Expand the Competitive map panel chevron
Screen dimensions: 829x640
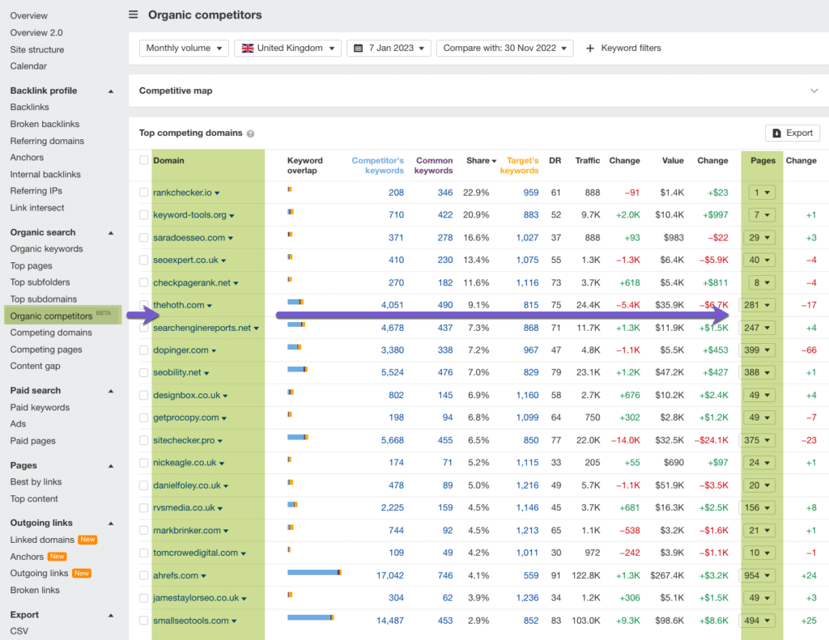pyautogui.click(x=814, y=91)
